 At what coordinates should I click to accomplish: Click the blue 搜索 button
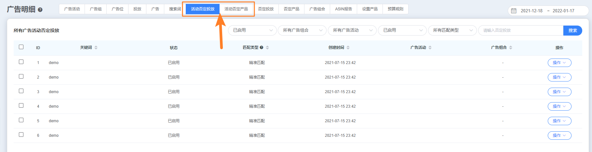point(572,30)
